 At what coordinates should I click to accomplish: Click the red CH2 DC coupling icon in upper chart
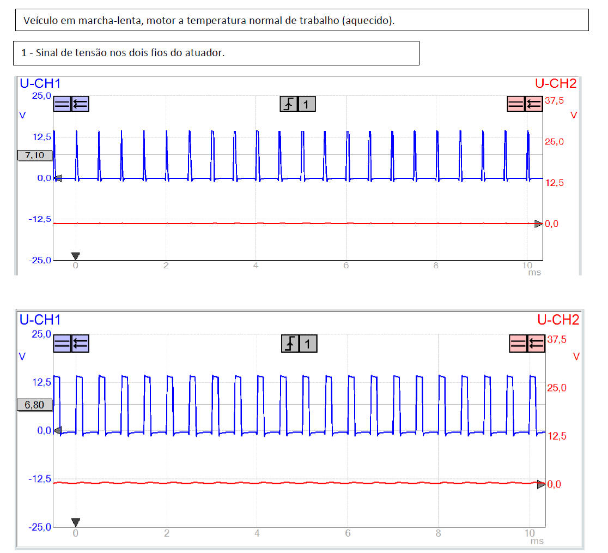[x=515, y=104]
